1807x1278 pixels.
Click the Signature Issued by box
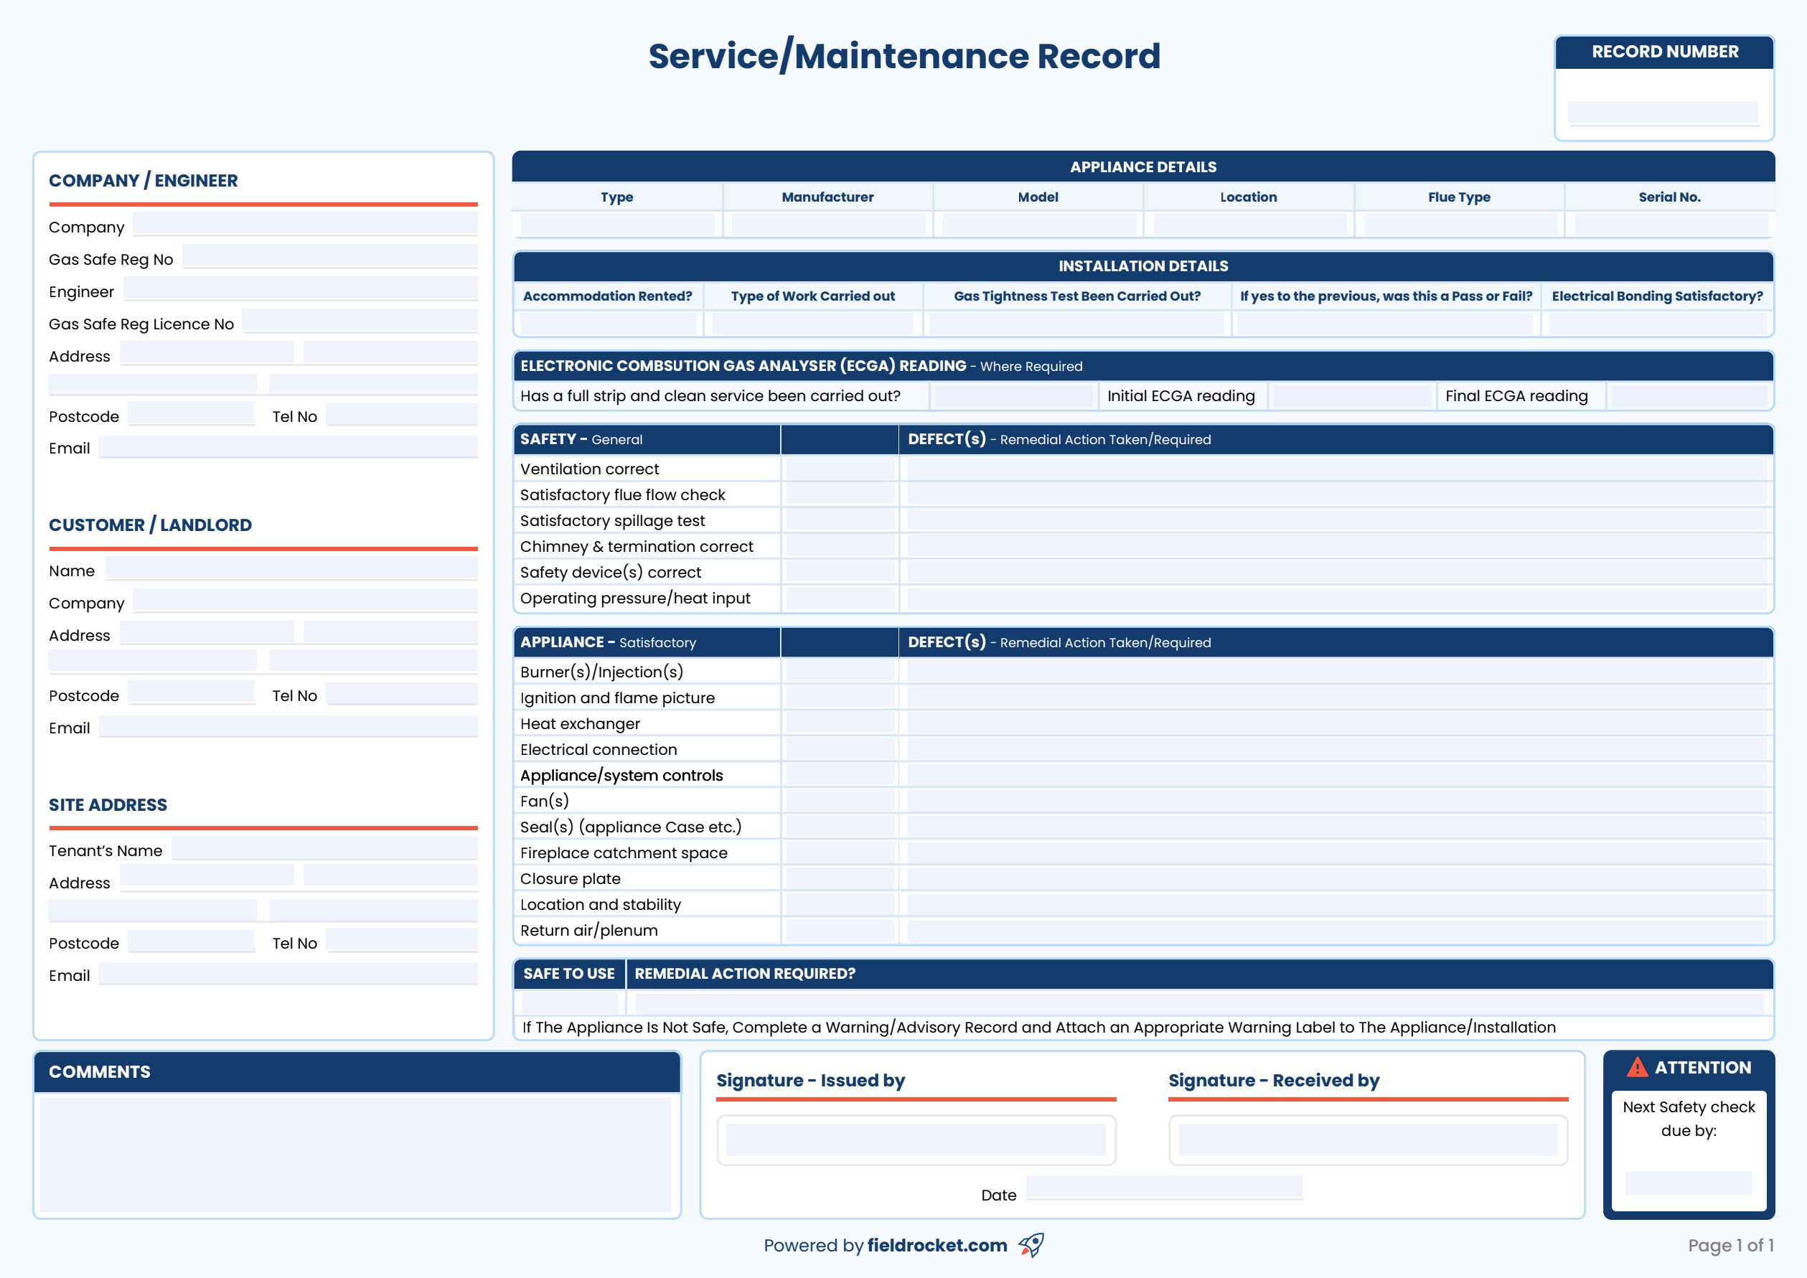(x=918, y=1139)
